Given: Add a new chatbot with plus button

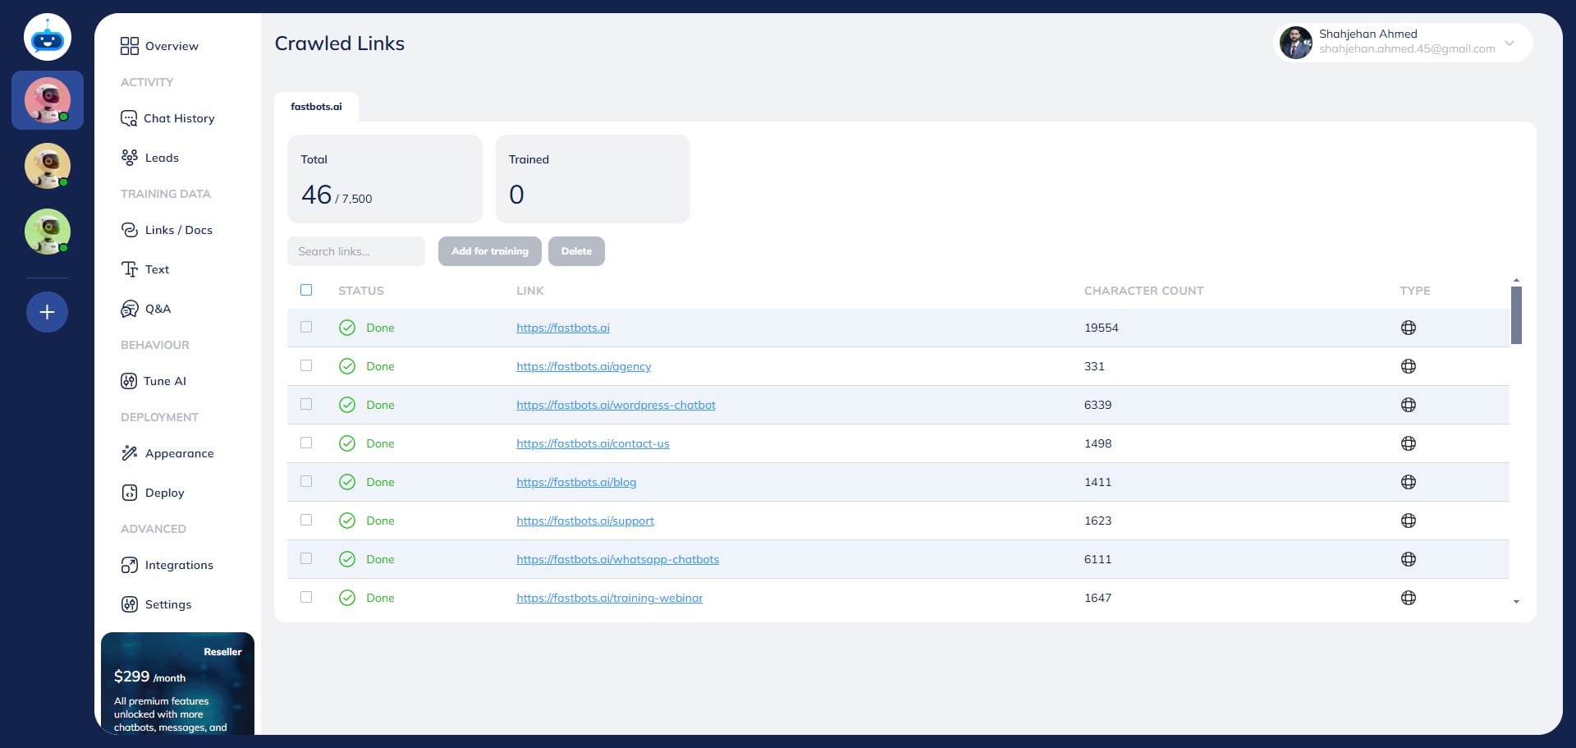Looking at the screenshot, I should coord(48,312).
